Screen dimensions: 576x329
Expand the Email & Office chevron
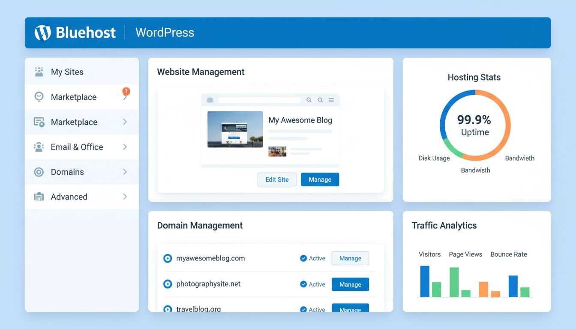[125, 147]
